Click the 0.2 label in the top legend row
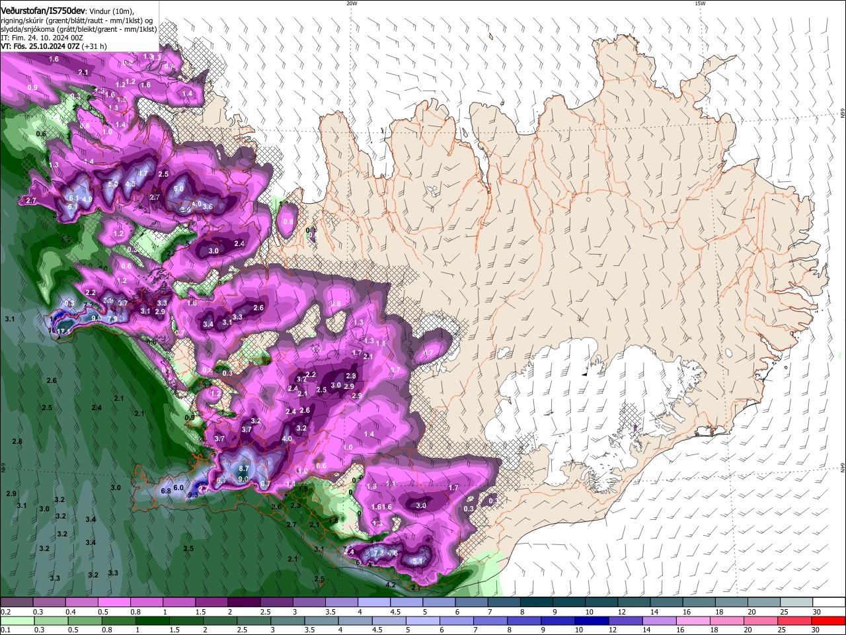Screen dimensions: 846x635 point(6,612)
